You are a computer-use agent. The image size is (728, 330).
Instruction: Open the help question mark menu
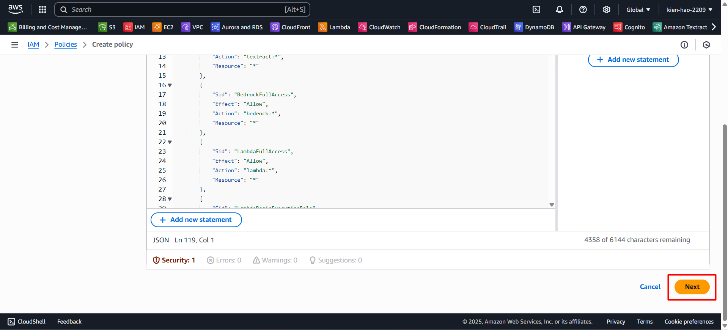tap(583, 9)
